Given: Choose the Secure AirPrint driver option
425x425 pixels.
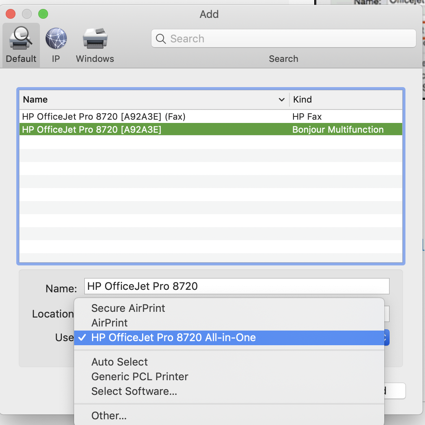Looking at the screenshot, I should click(128, 308).
